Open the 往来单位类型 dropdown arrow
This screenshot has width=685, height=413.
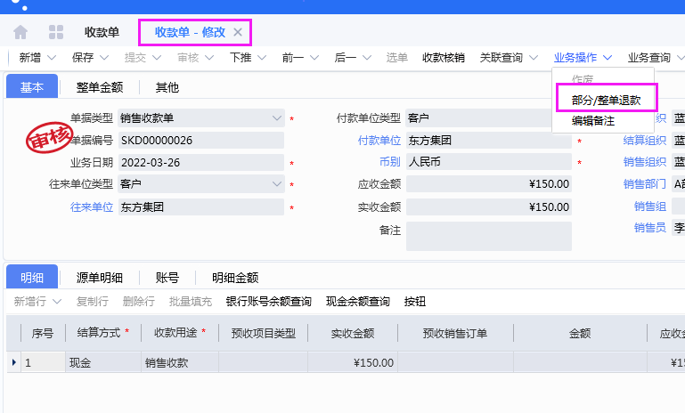[x=276, y=184]
